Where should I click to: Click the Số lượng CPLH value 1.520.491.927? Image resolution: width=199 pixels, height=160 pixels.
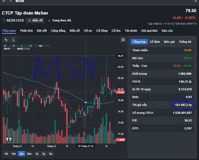pyautogui.click(x=182, y=113)
